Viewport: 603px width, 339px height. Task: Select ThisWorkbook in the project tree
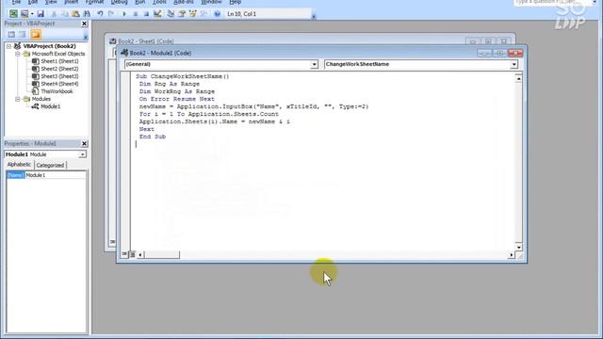pyautogui.click(x=57, y=91)
